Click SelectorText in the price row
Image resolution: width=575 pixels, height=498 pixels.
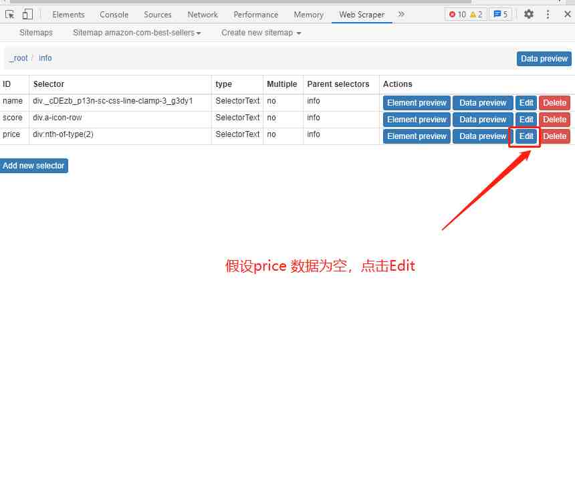pyautogui.click(x=237, y=134)
